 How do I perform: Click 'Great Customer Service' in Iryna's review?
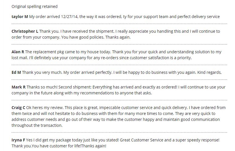point(141,140)
